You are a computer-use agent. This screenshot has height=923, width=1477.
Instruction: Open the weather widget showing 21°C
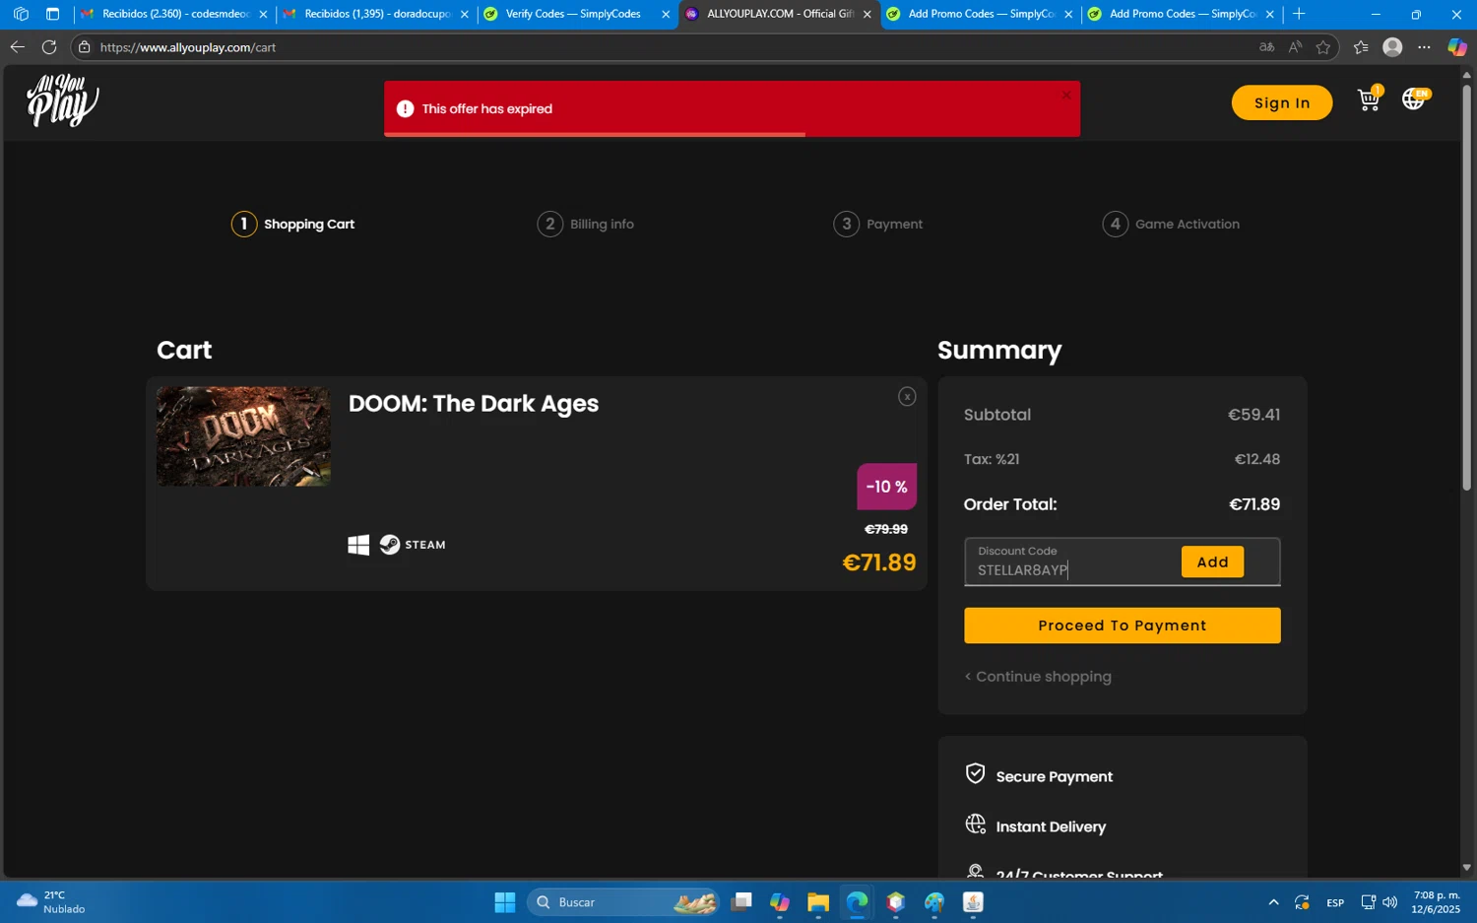tap(51, 902)
